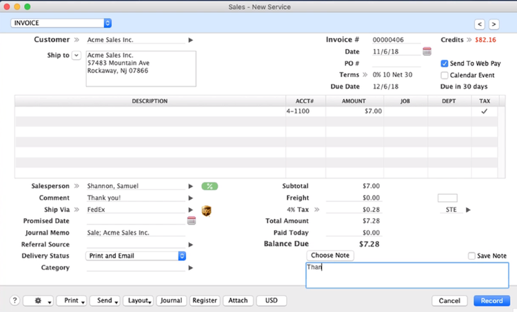Open Referral Source list triangle

click(190, 245)
